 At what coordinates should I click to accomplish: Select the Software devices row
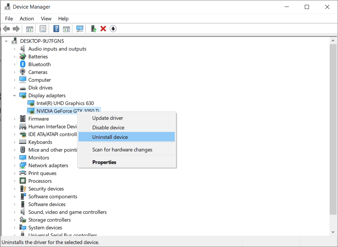[x=47, y=204]
